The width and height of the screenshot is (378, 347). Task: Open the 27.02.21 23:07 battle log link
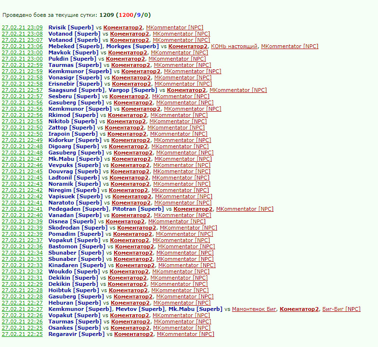[22, 40]
